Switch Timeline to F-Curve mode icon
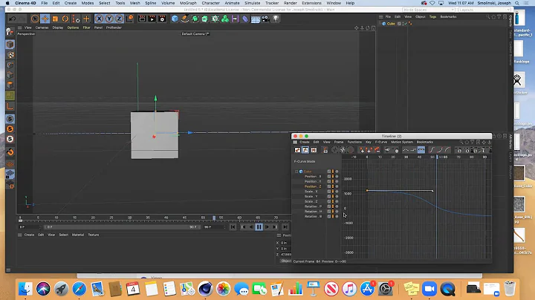This screenshot has width=535, height=300. click(x=305, y=150)
